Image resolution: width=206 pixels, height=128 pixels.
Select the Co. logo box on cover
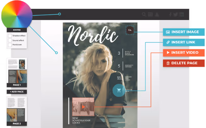pyautogui.click(x=130, y=30)
